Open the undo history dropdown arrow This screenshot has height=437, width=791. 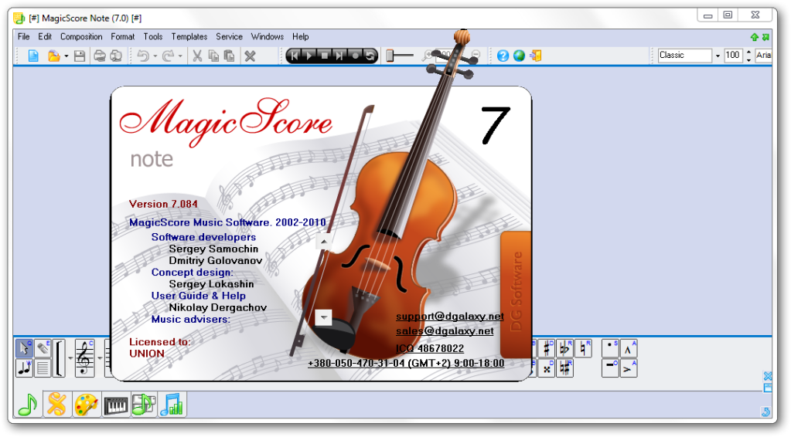(155, 56)
